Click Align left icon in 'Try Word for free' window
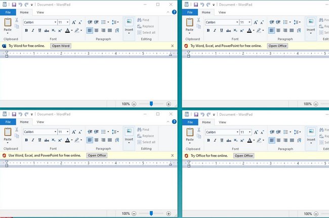The image size is (329, 218). coord(90,30)
